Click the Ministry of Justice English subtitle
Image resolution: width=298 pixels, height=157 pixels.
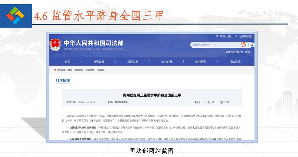point(94,49)
